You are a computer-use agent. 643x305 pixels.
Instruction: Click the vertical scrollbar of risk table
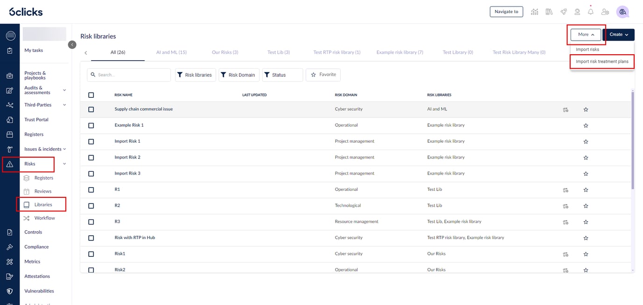click(x=633, y=140)
